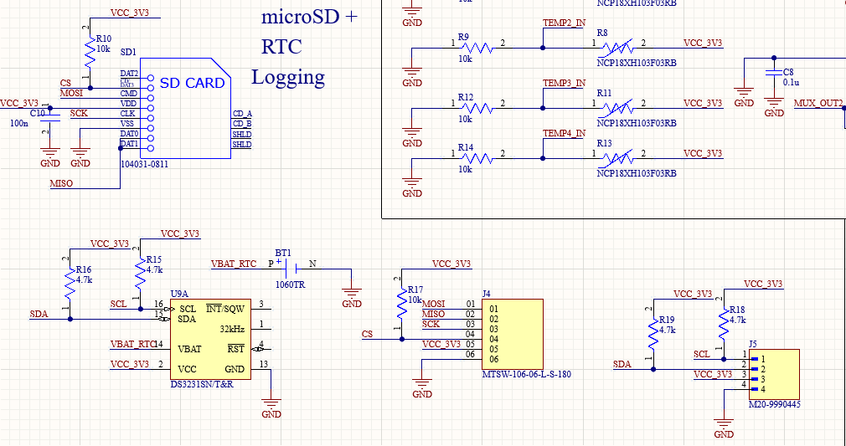Click the SCK net label at J4 pin 03
The image size is (846, 446).
coord(431,325)
